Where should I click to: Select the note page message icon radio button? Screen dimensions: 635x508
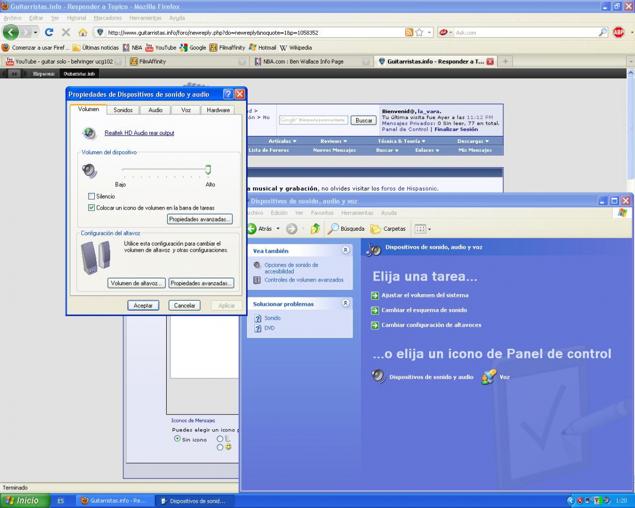[220, 439]
